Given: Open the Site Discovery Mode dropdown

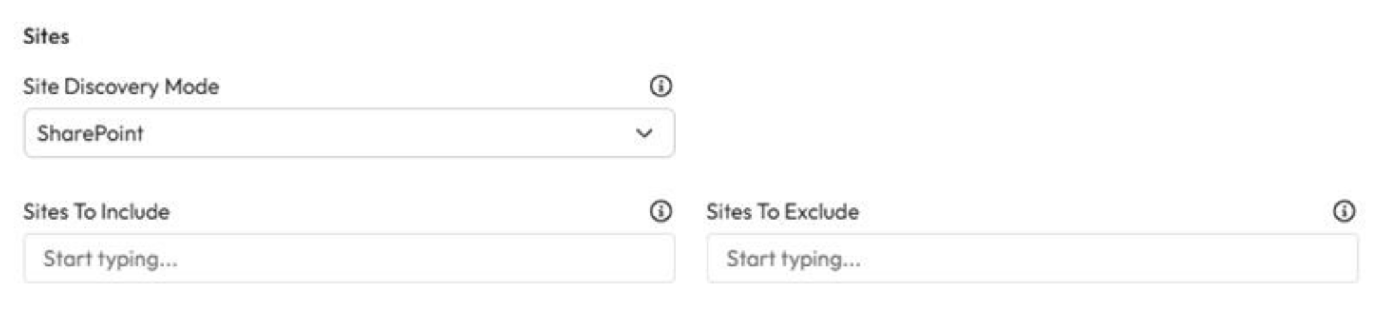Looking at the screenshot, I should [348, 133].
